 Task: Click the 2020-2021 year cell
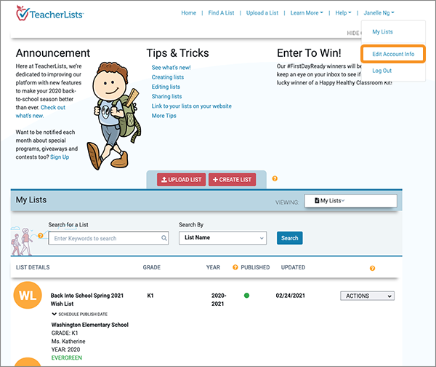[219, 299]
